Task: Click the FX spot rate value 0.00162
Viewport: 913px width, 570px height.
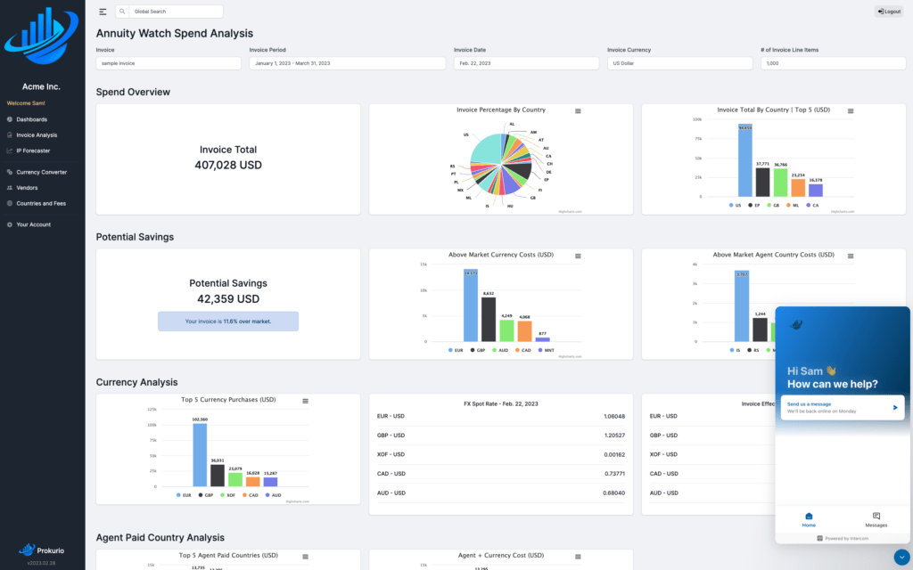Action: click(x=613, y=455)
